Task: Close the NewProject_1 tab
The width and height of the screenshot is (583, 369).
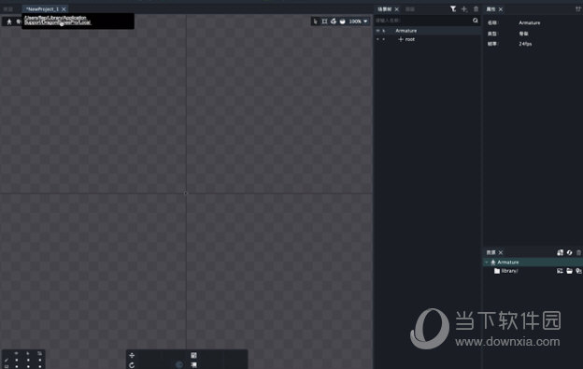Action: click(64, 9)
